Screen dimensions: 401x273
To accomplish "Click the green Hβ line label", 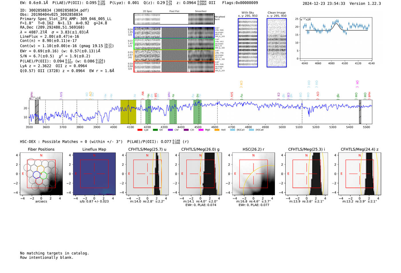I will 338,96.
